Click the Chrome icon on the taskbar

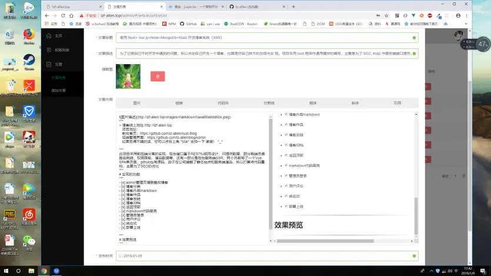pos(44,271)
